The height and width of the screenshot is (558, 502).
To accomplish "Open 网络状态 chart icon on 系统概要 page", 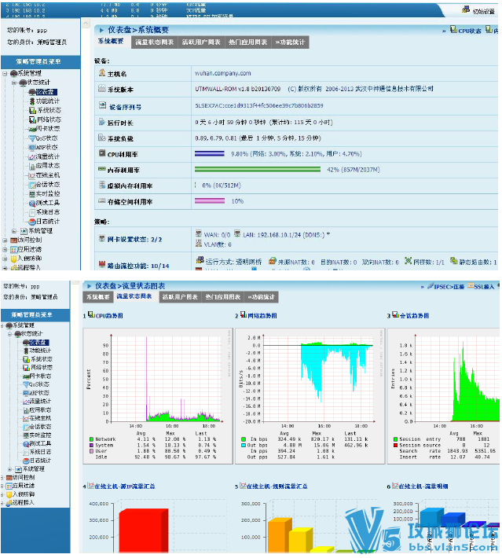I will point(32,119).
